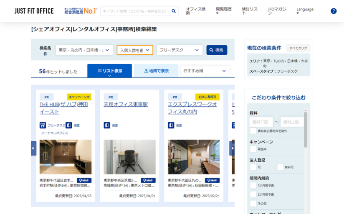Open the 入居人数 selection dropdown
344x214 pixels.
pyautogui.click(x=135, y=50)
